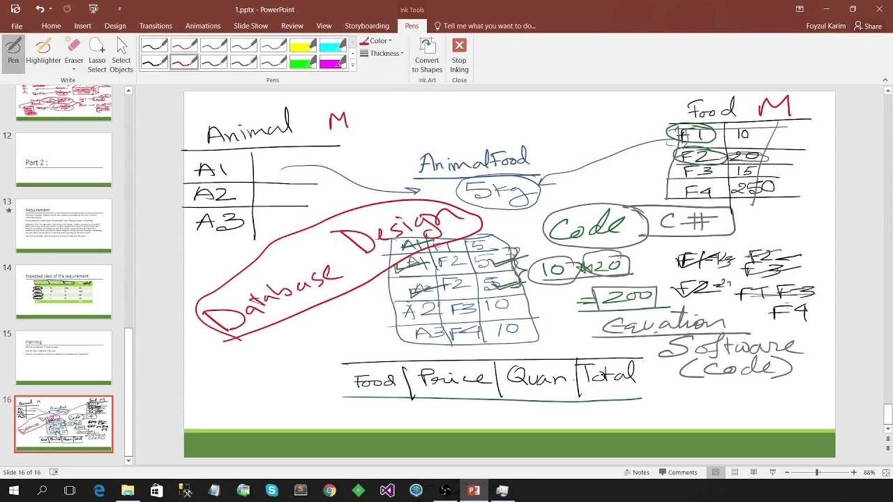
Task: Toggle the Comments pane
Action: pyautogui.click(x=677, y=472)
